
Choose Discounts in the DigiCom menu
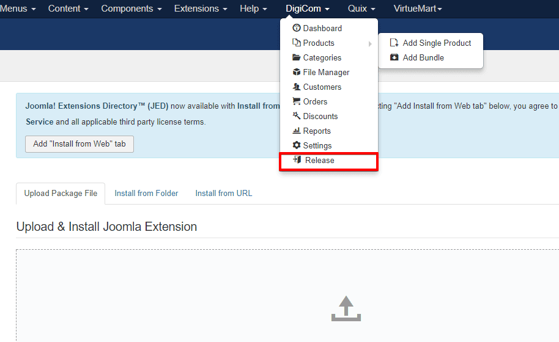coord(320,116)
